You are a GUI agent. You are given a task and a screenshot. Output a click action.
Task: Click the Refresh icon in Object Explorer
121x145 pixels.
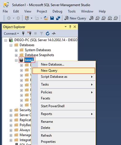click(48, 33)
